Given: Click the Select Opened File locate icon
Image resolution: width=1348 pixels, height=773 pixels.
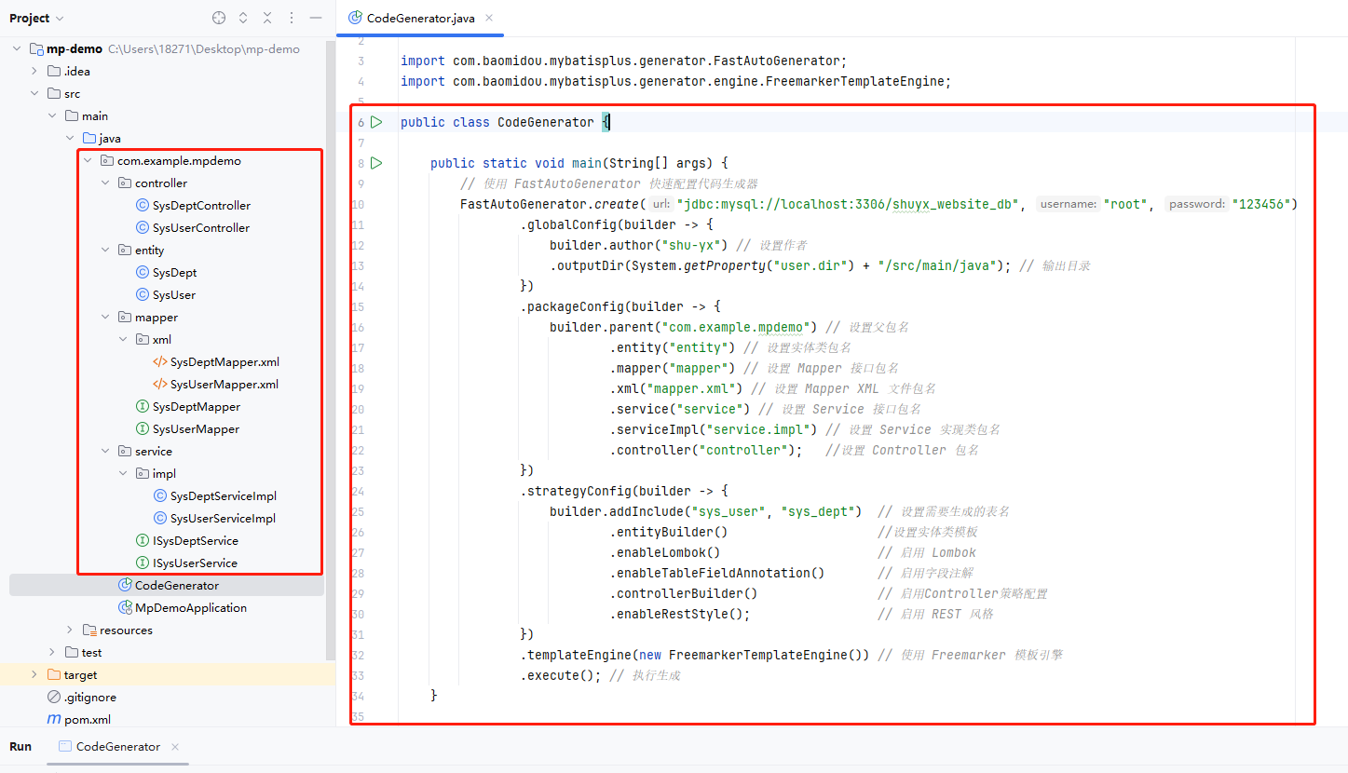Looking at the screenshot, I should [219, 18].
